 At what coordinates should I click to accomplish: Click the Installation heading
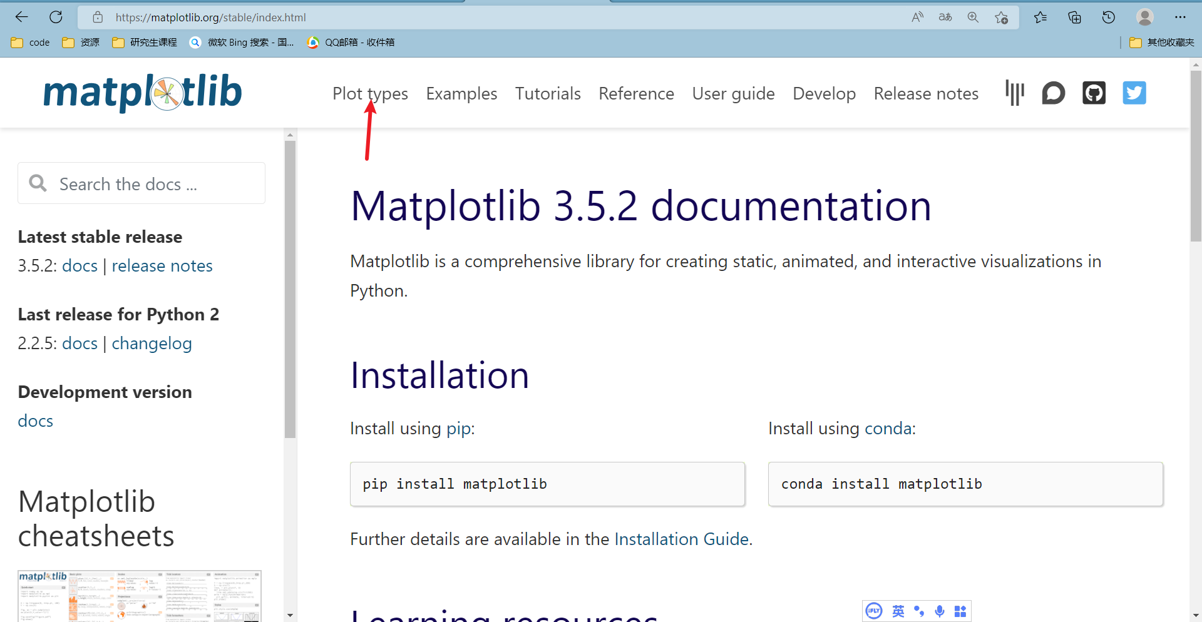(439, 375)
